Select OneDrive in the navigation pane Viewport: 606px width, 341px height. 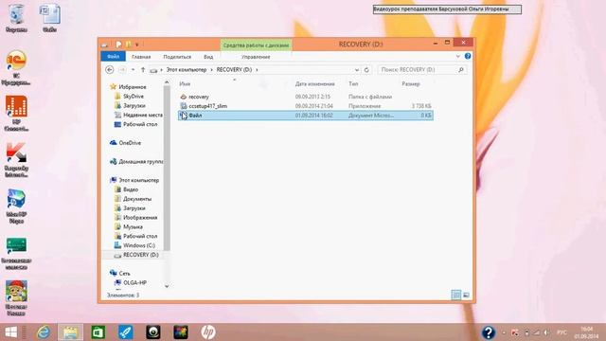click(x=130, y=143)
